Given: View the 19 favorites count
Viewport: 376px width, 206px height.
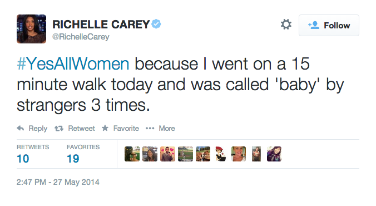Looking at the screenshot, I should click(x=73, y=159).
